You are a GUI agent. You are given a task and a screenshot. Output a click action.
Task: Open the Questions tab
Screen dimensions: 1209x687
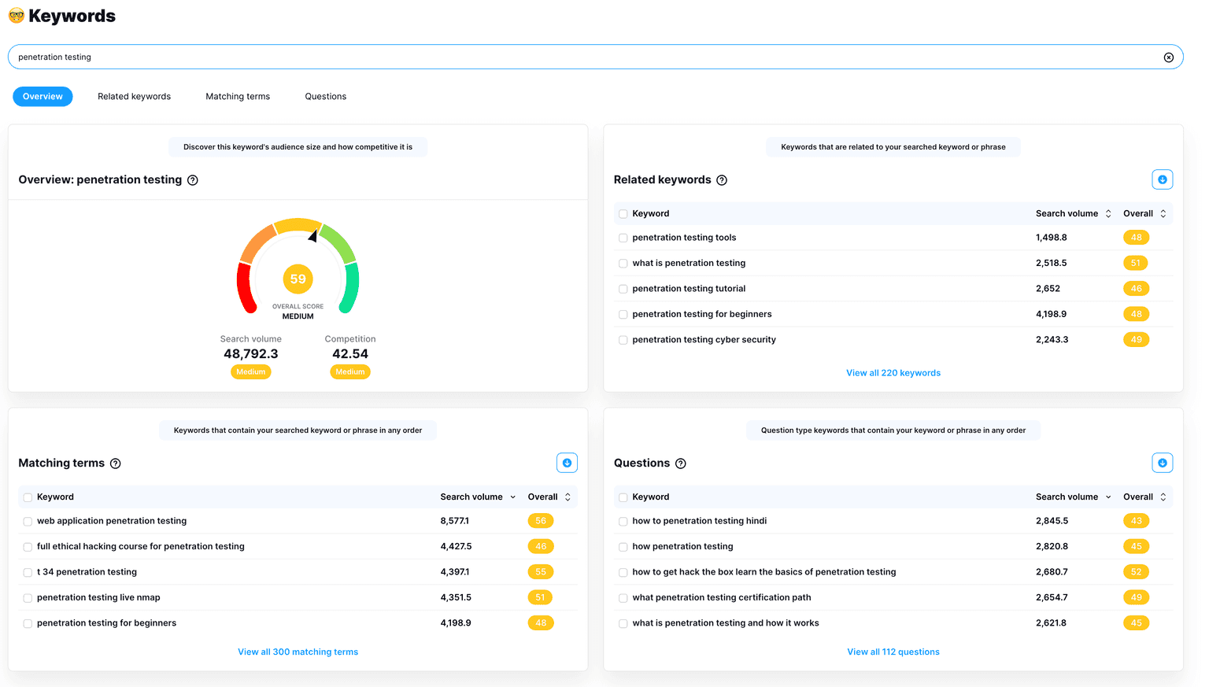[x=325, y=96]
